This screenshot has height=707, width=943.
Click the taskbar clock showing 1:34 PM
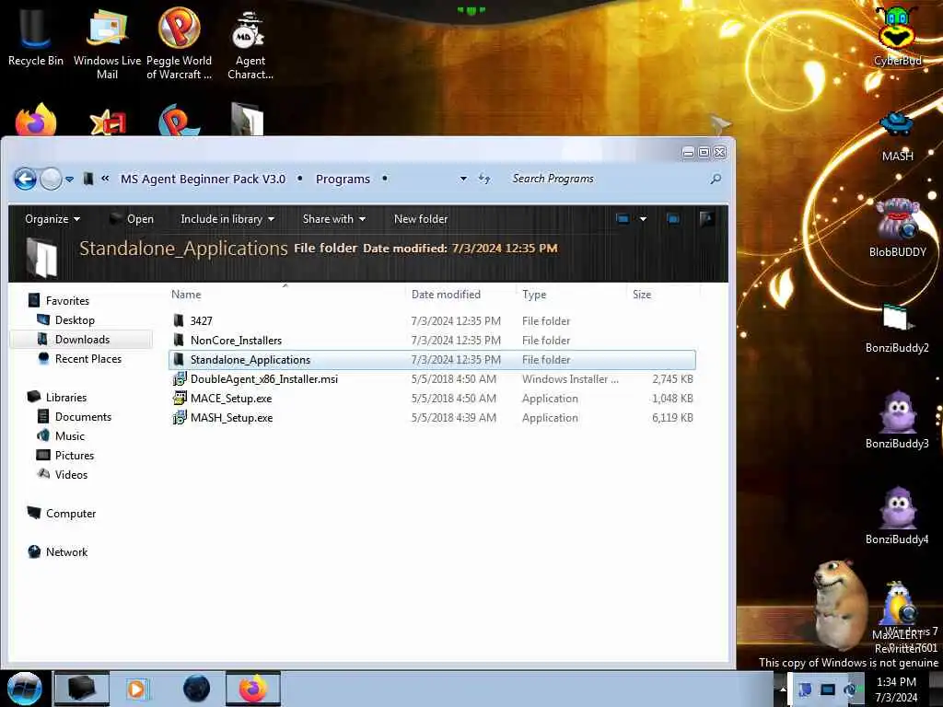pyautogui.click(x=896, y=690)
